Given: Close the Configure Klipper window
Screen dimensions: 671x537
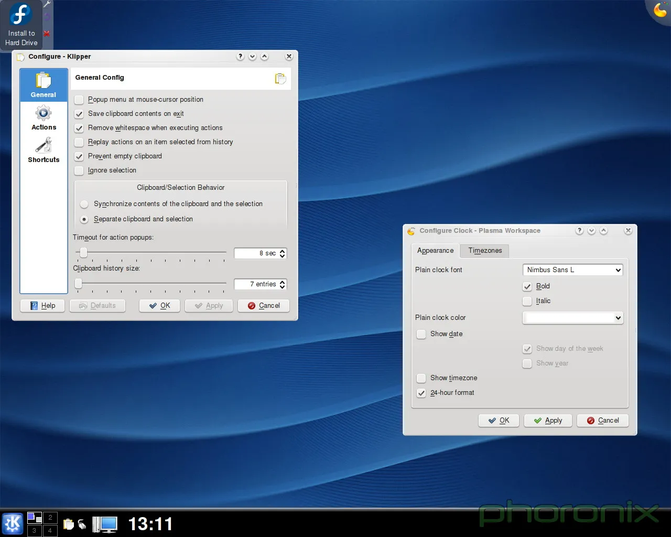Looking at the screenshot, I should pos(289,57).
